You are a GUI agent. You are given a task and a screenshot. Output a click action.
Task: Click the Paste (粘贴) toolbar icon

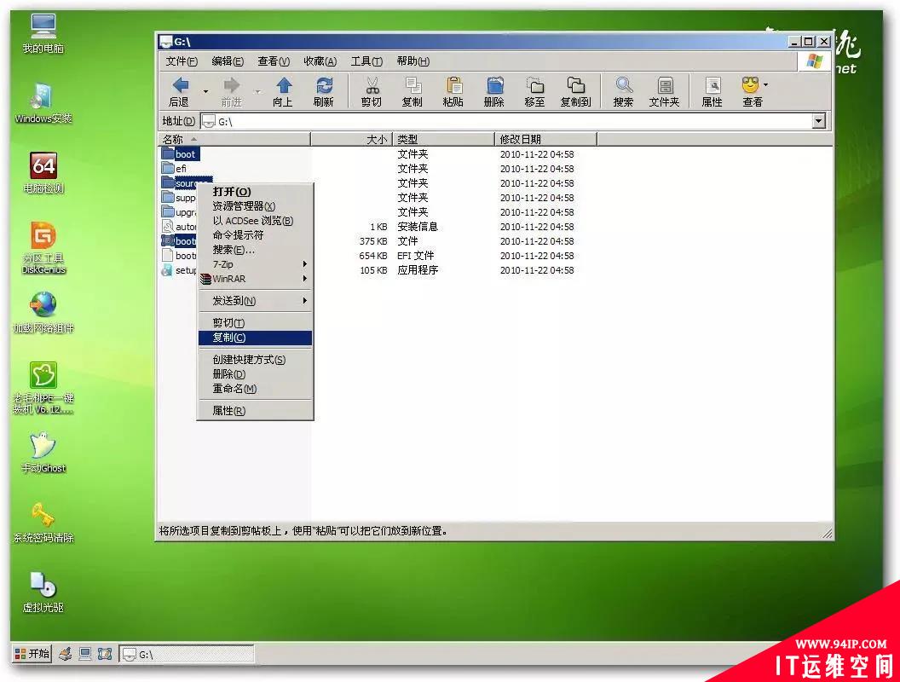click(453, 87)
